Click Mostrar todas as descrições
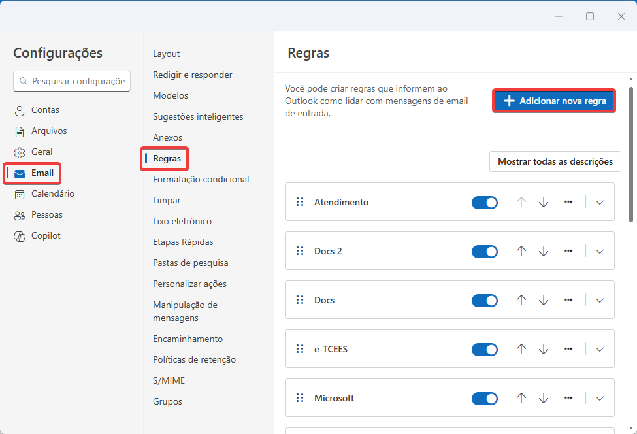Viewport: 637px width, 434px height. point(555,161)
